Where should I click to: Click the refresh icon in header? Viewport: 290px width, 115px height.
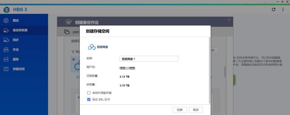coord(274,9)
